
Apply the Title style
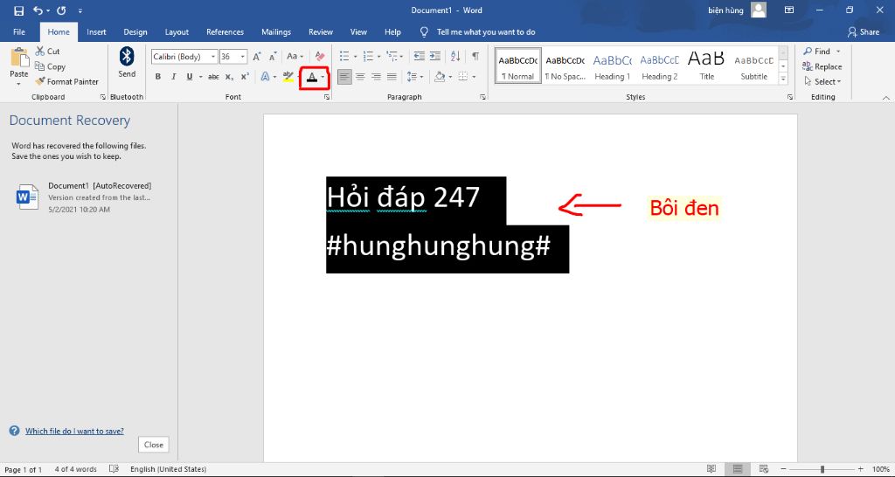[x=706, y=66]
